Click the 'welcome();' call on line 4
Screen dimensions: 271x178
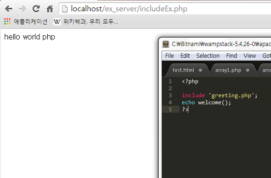click(x=214, y=102)
